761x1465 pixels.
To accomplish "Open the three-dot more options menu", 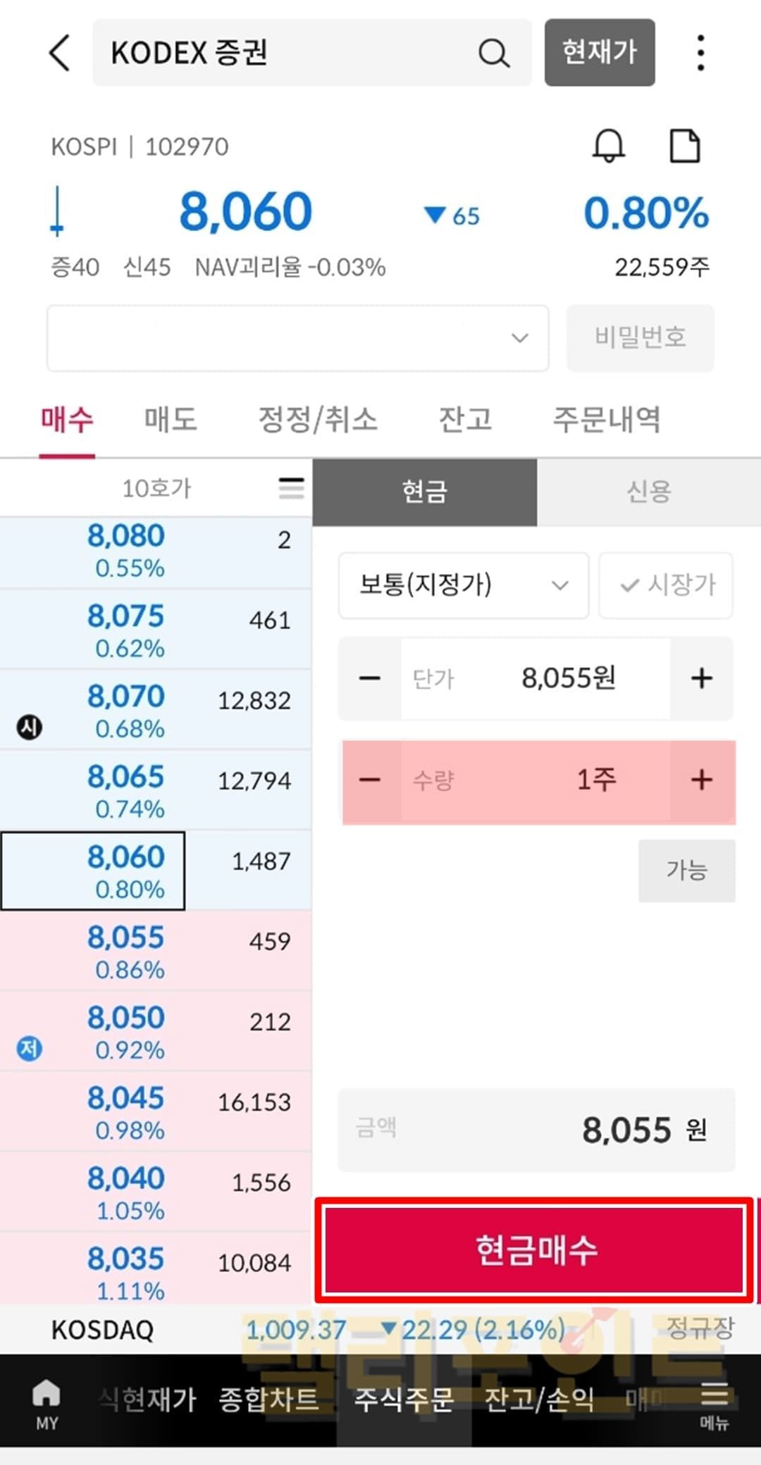I will [x=700, y=54].
